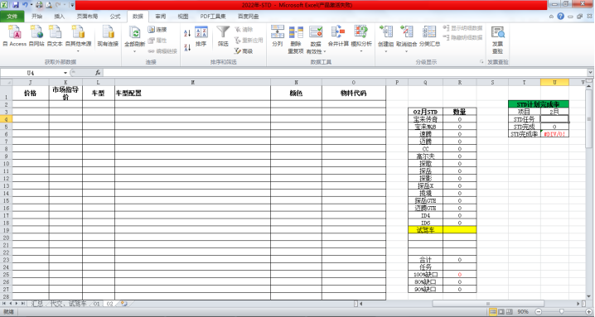Screen dimensions: 595x317
Task: Open Excel Help question mark
Action: (560, 17)
